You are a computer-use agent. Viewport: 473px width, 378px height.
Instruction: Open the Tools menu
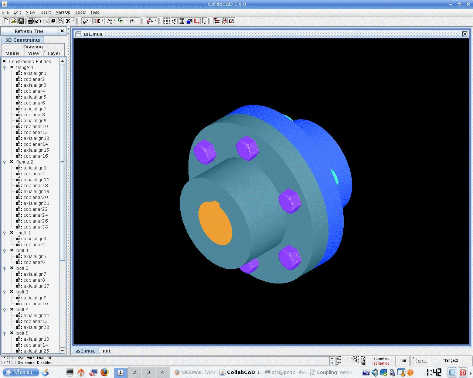(x=80, y=12)
